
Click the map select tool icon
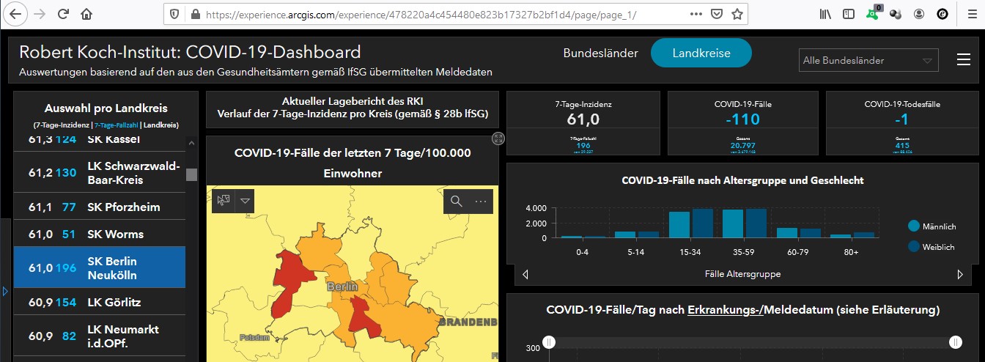223,200
